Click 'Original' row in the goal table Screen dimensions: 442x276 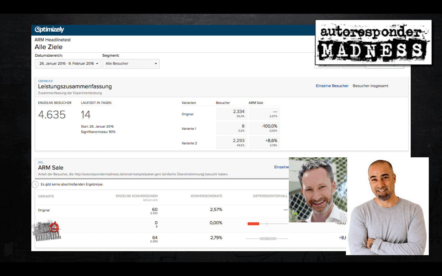[44, 210]
